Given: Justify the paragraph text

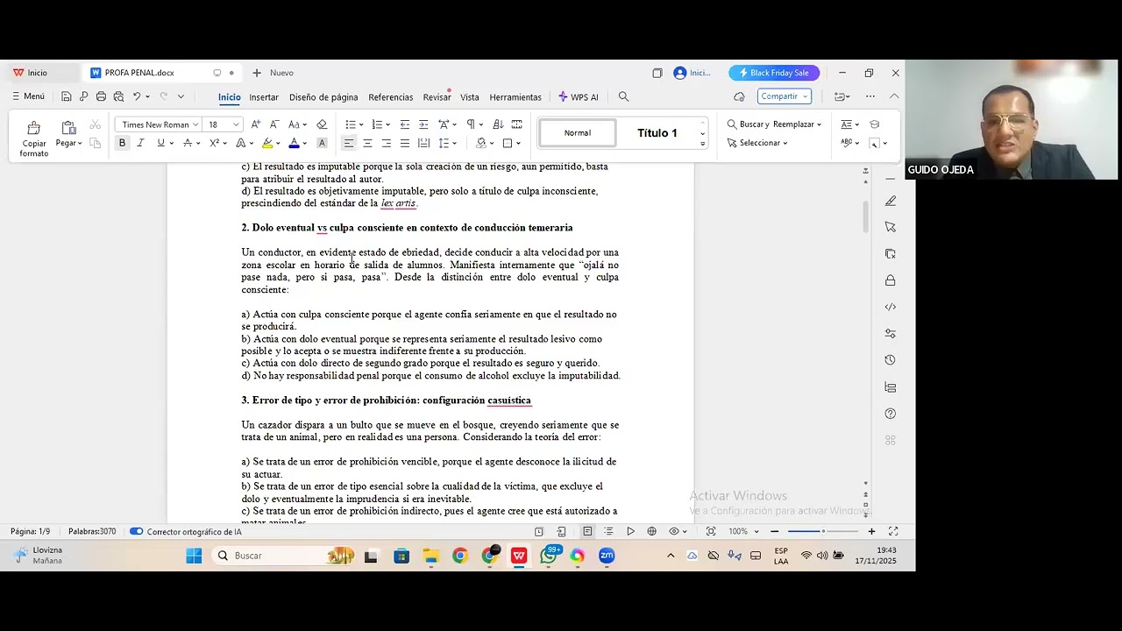Looking at the screenshot, I should [x=404, y=143].
